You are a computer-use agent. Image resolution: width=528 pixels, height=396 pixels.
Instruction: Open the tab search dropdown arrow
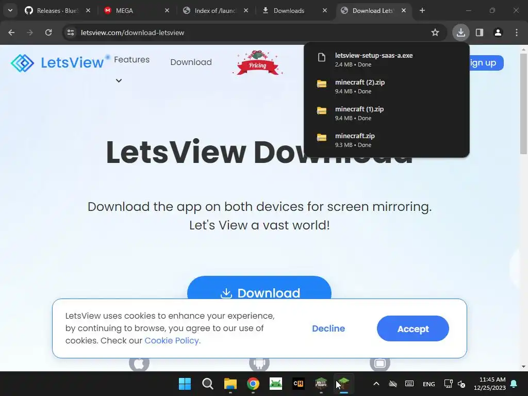tap(10, 10)
